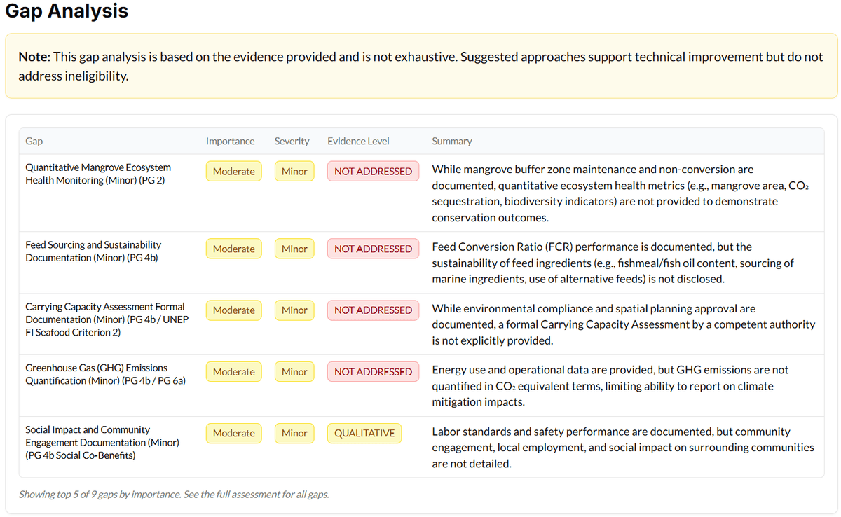
Task: Select the Importance column header
Action: [231, 141]
